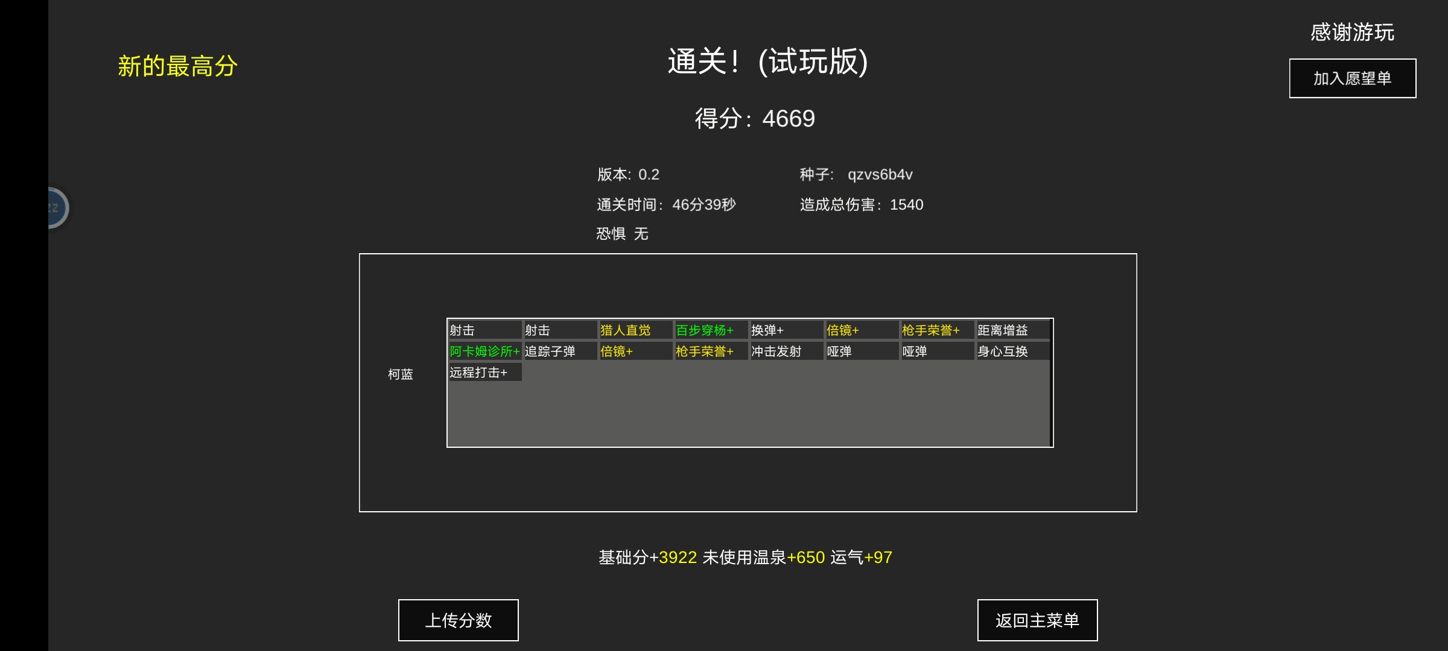Click the 通关! (试玩版) title

[768, 61]
